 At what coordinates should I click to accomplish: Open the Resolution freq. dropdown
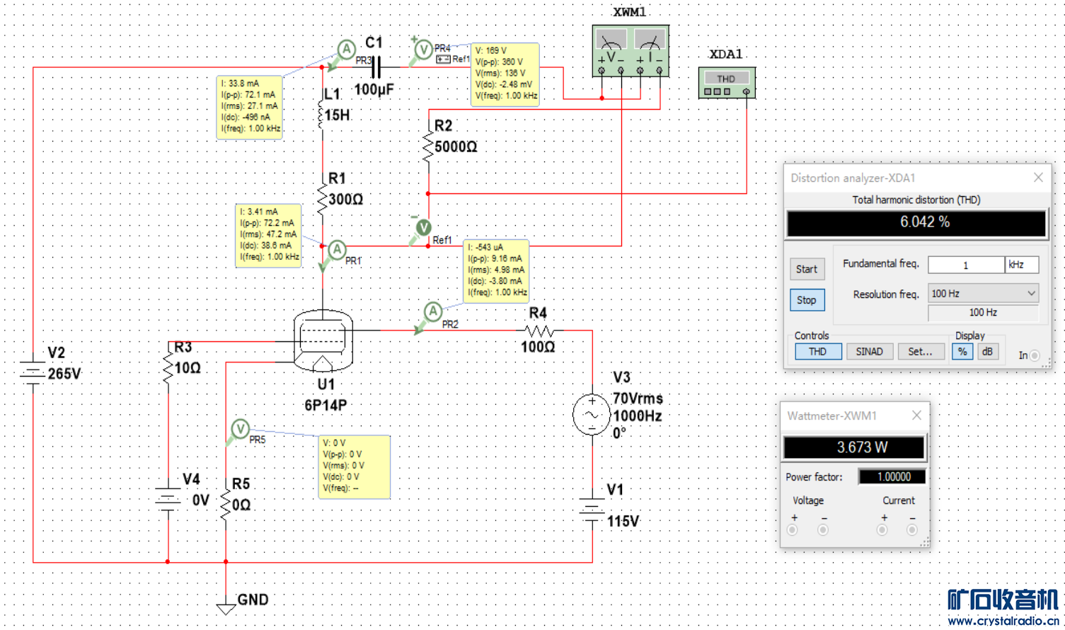click(983, 294)
